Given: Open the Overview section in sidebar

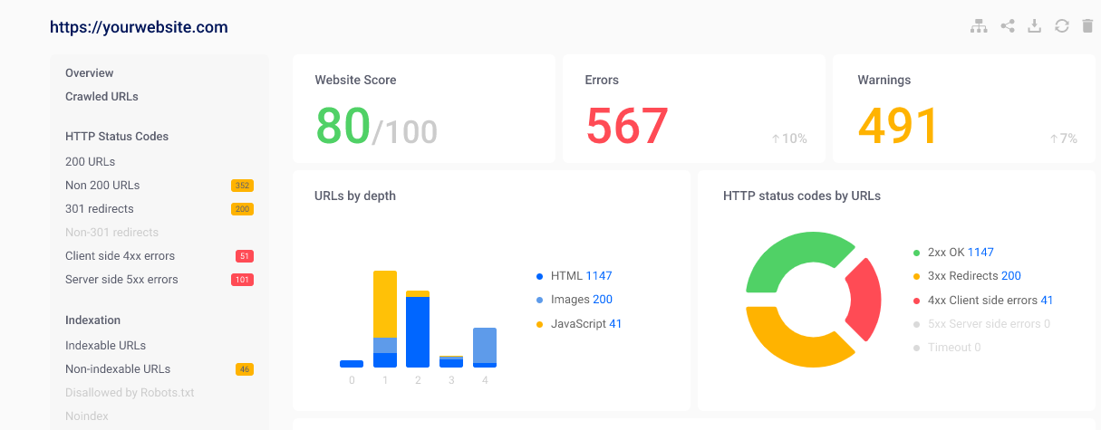Looking at the screenshot, I should [89, 72].
